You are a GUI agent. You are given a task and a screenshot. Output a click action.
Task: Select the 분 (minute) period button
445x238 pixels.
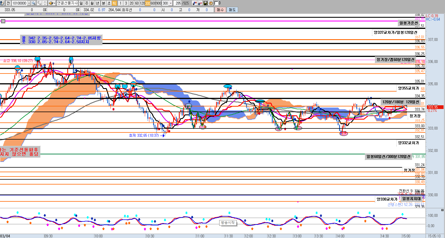[103, 3]
